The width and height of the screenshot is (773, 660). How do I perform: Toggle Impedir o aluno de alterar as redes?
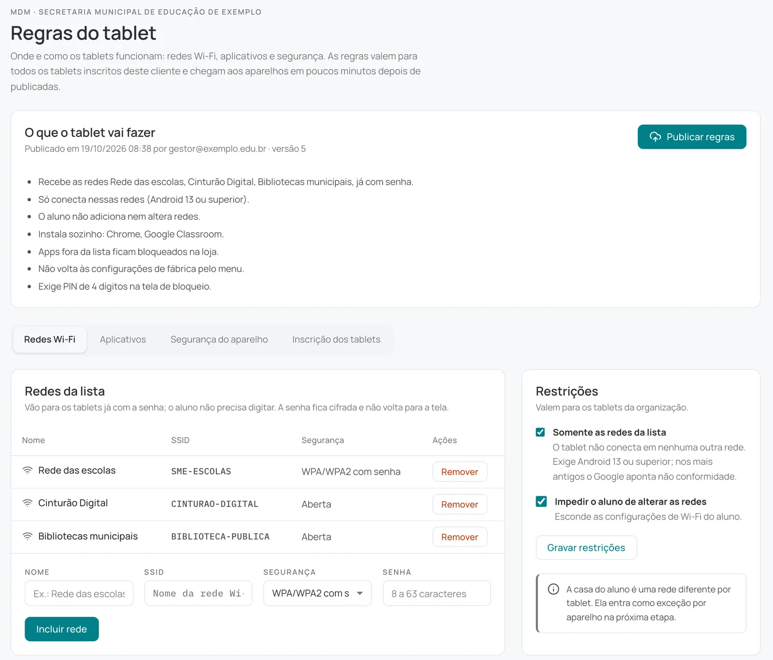(541, 502)
